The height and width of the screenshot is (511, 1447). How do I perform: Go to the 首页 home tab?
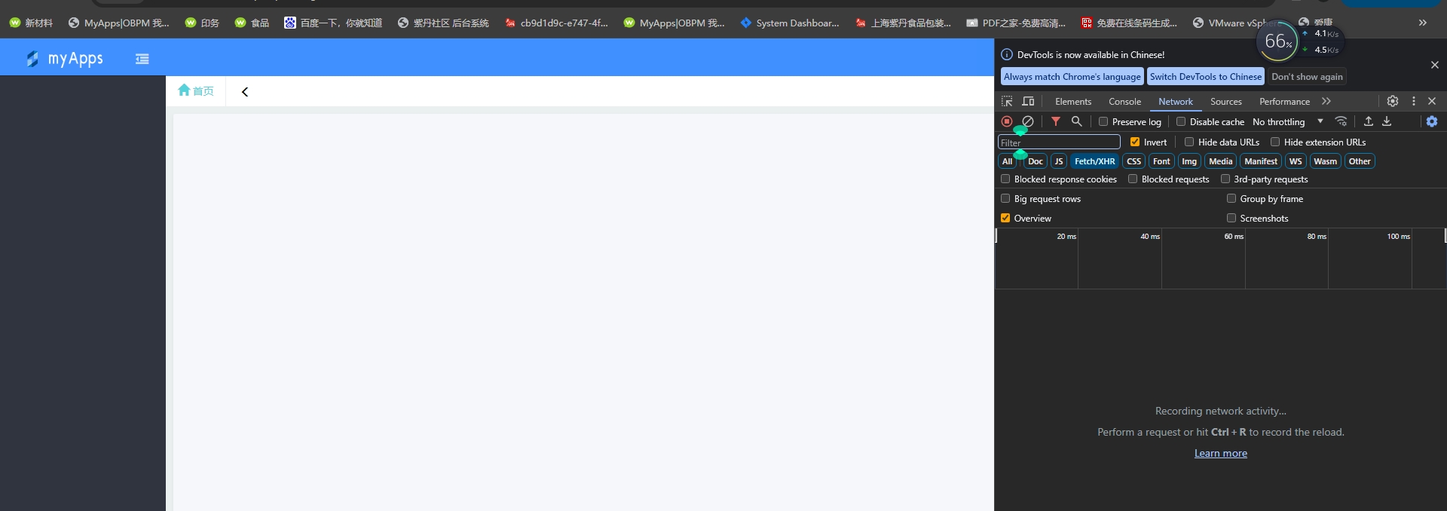click(196, 91)
